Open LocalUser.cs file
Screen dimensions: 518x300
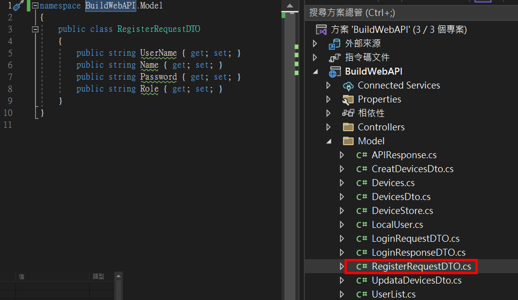point(397,225)
